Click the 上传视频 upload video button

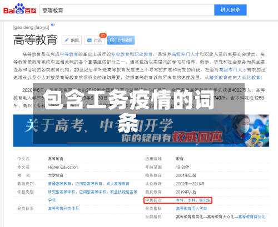[x=121, y=40]
